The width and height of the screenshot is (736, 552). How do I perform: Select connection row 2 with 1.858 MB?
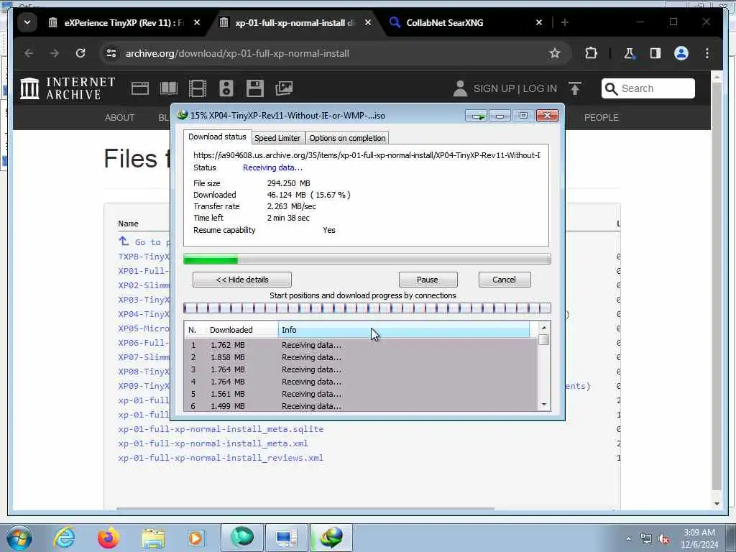point(362,357)
